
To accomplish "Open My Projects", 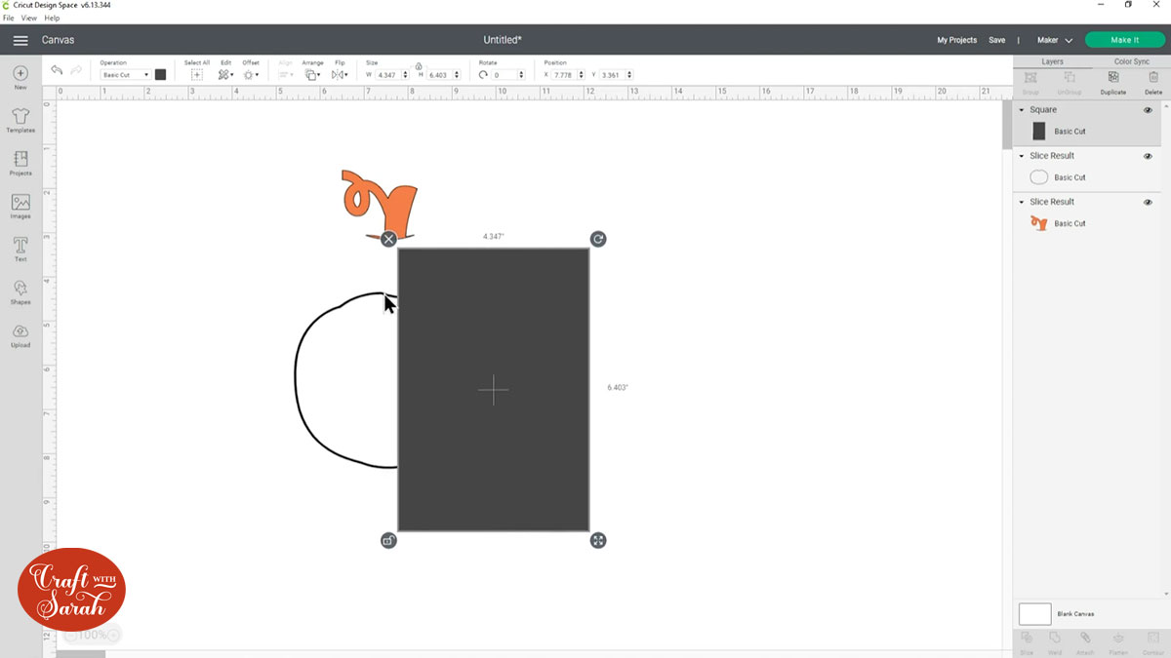I will (956, 40).
